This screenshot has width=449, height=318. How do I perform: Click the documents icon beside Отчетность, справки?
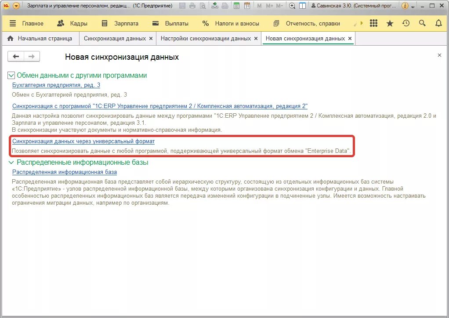click(x=276, y=23)
